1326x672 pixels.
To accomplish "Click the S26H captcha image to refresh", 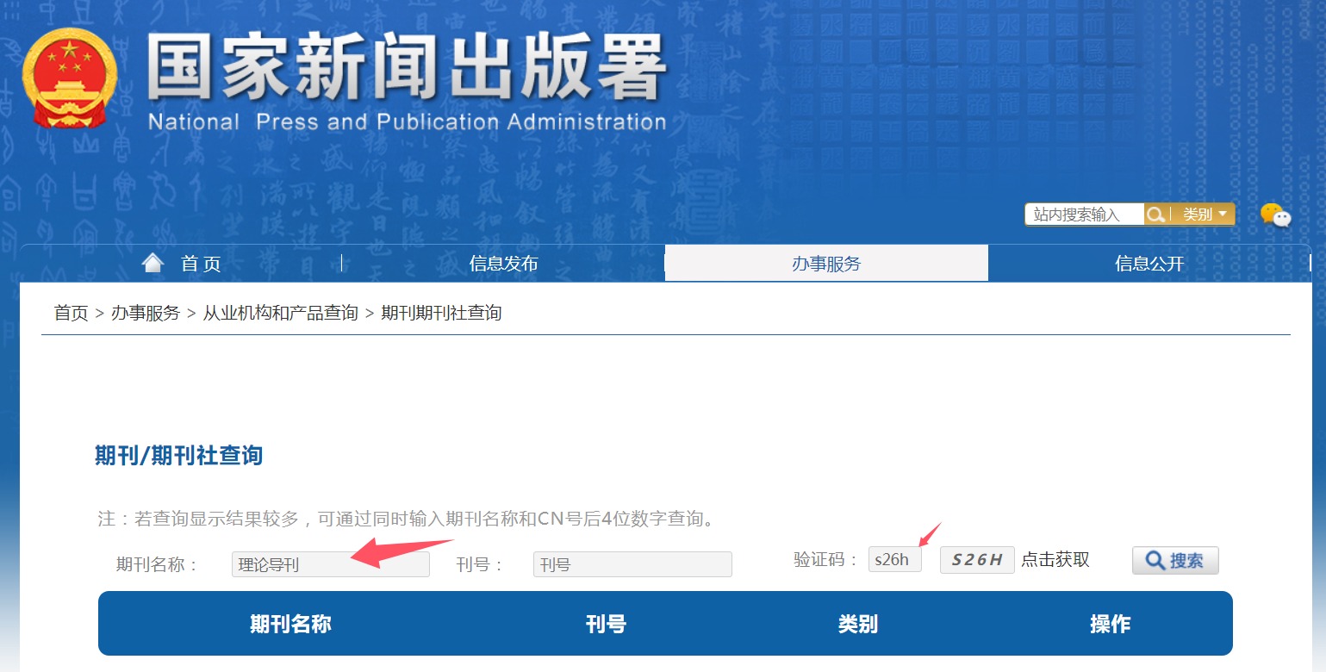I will click(x=976, y=559).
